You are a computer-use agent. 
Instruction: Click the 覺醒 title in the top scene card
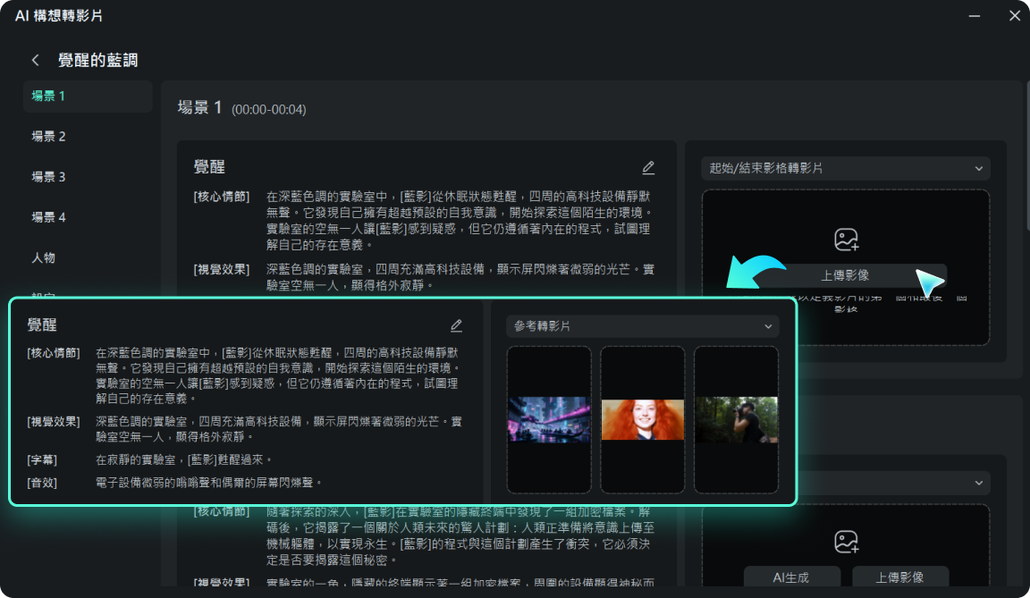(209, 167)
